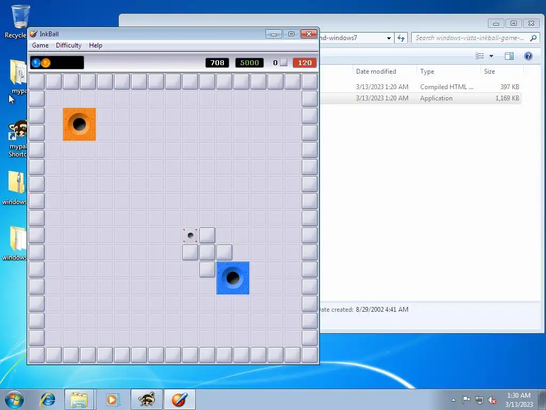Select the zipped windows folder icon

15,187
